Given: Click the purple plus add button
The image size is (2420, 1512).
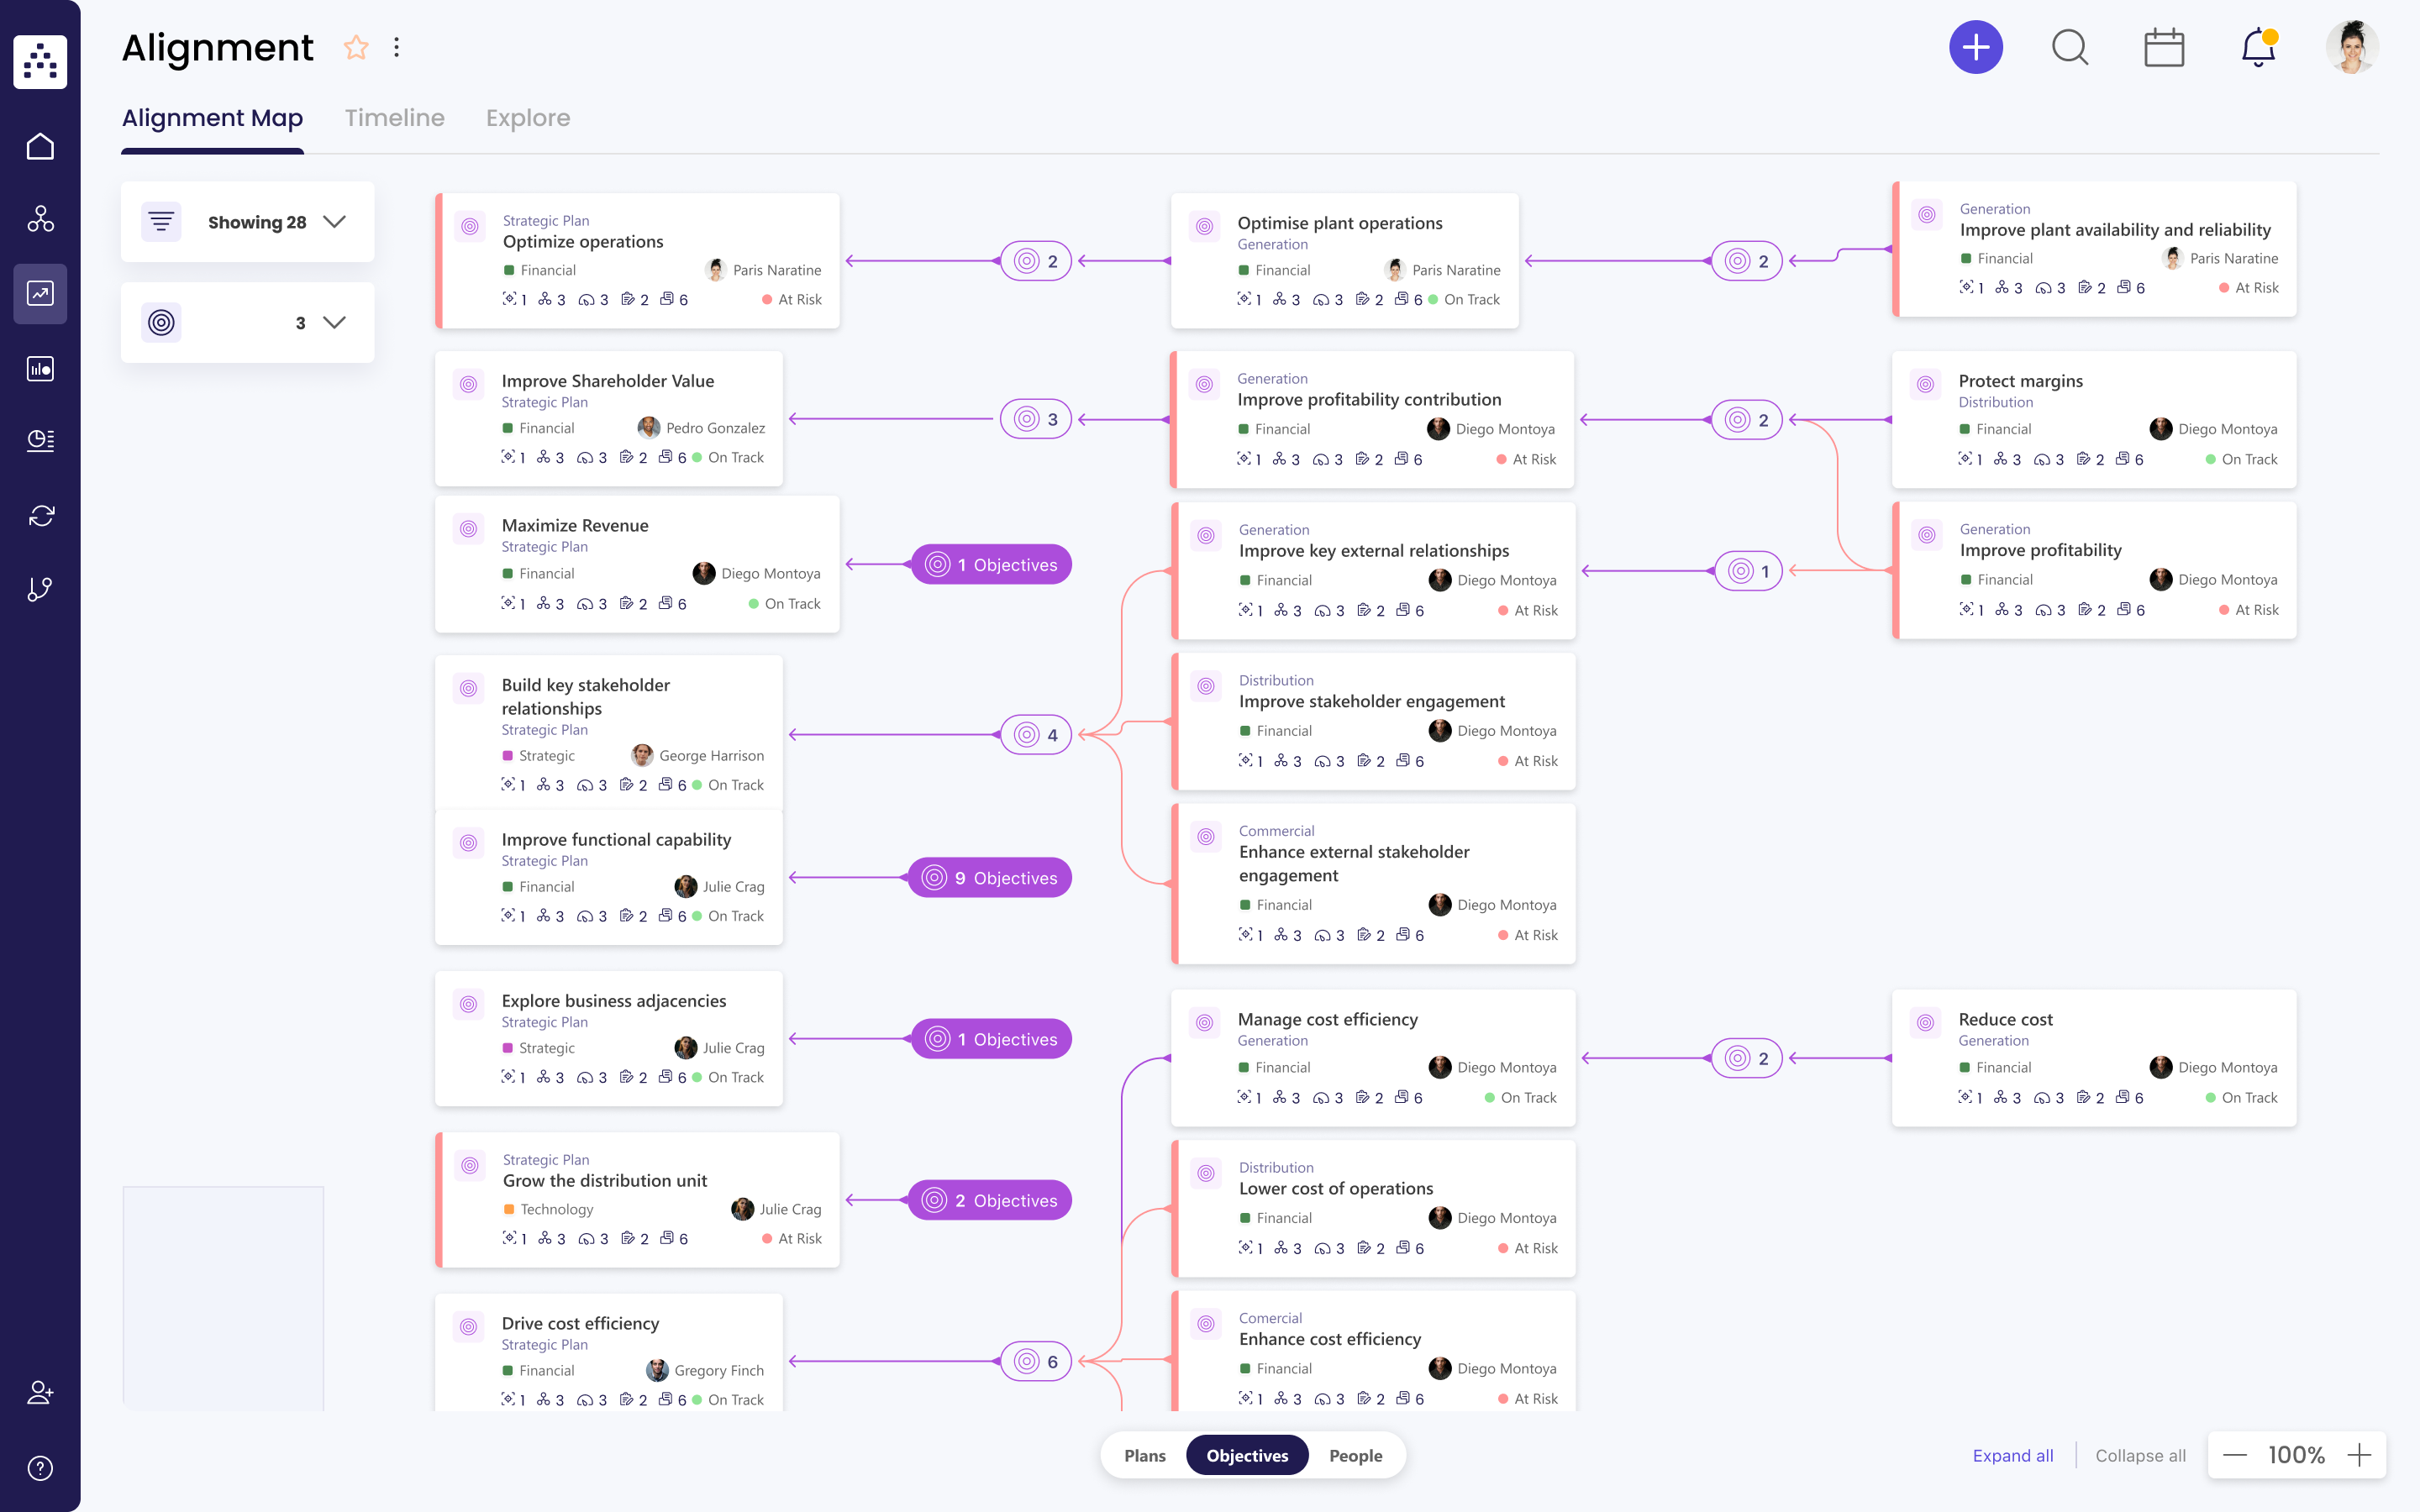Looking at the screenshot, I should [1975, 47].
